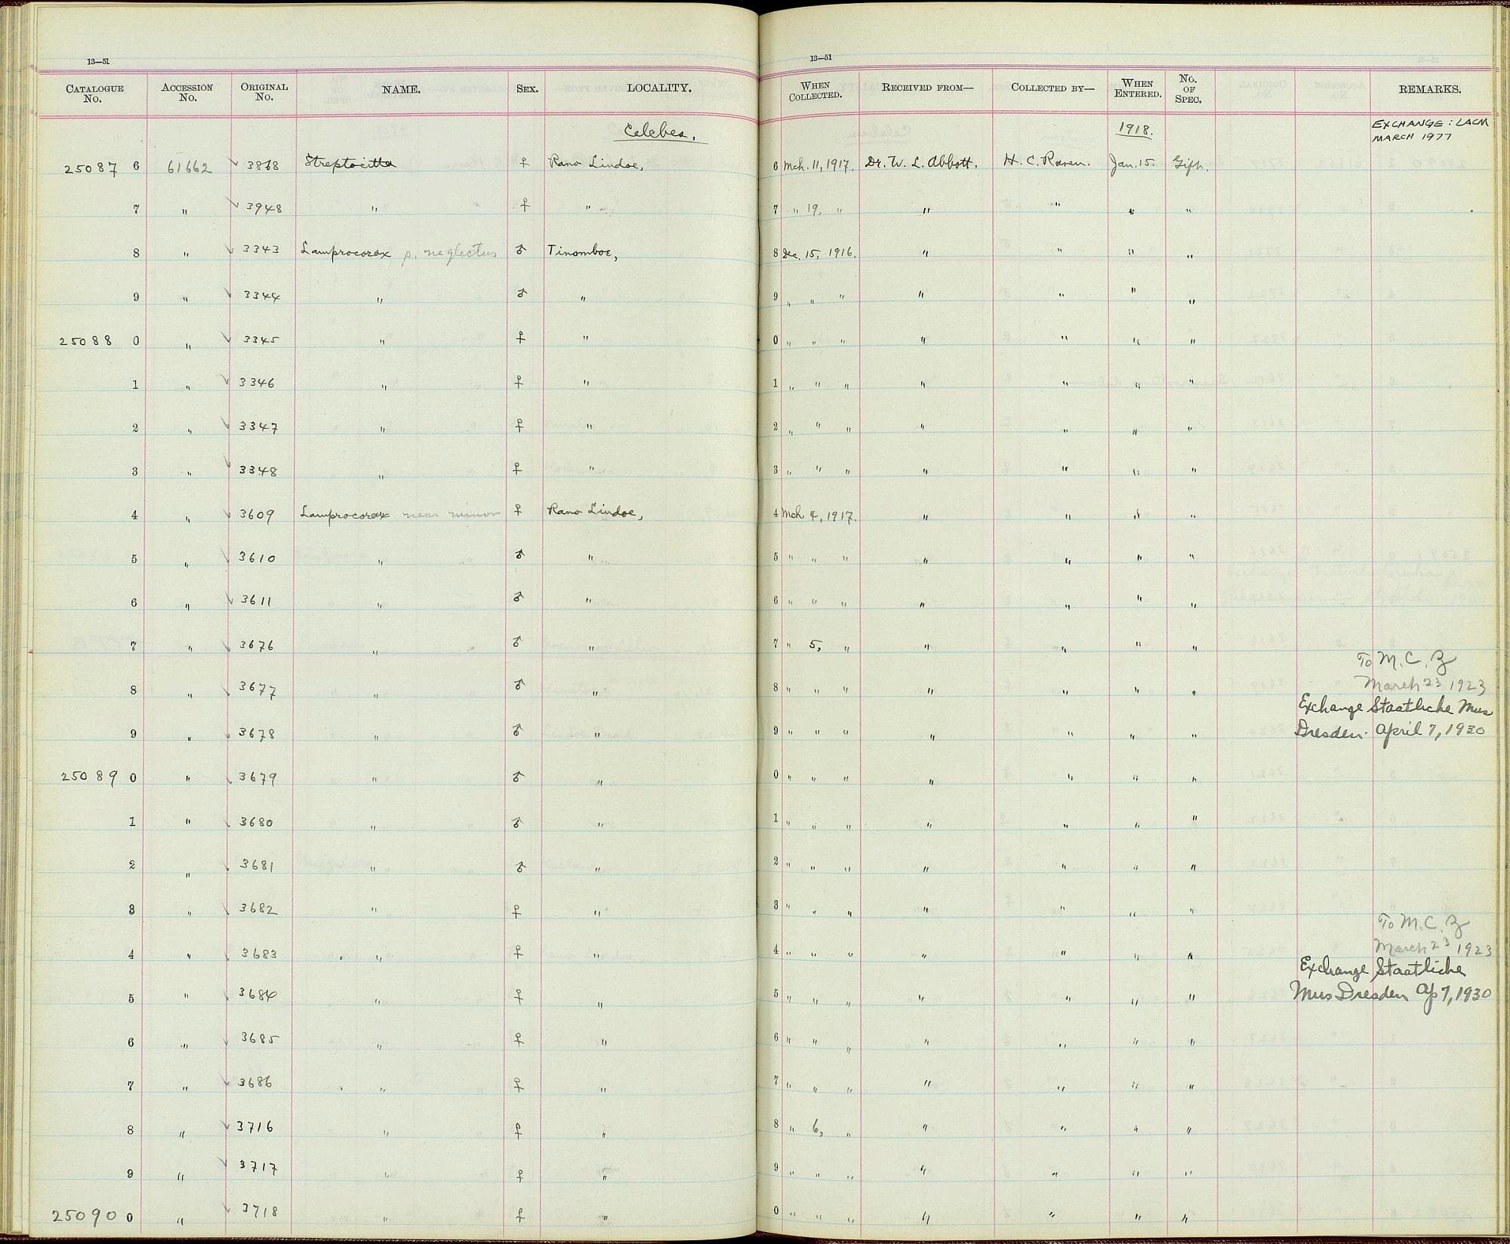Viewport: 1510px width, 1244px height.
Task: Click original number "3717"
Action: click(x=257, y=1169)
